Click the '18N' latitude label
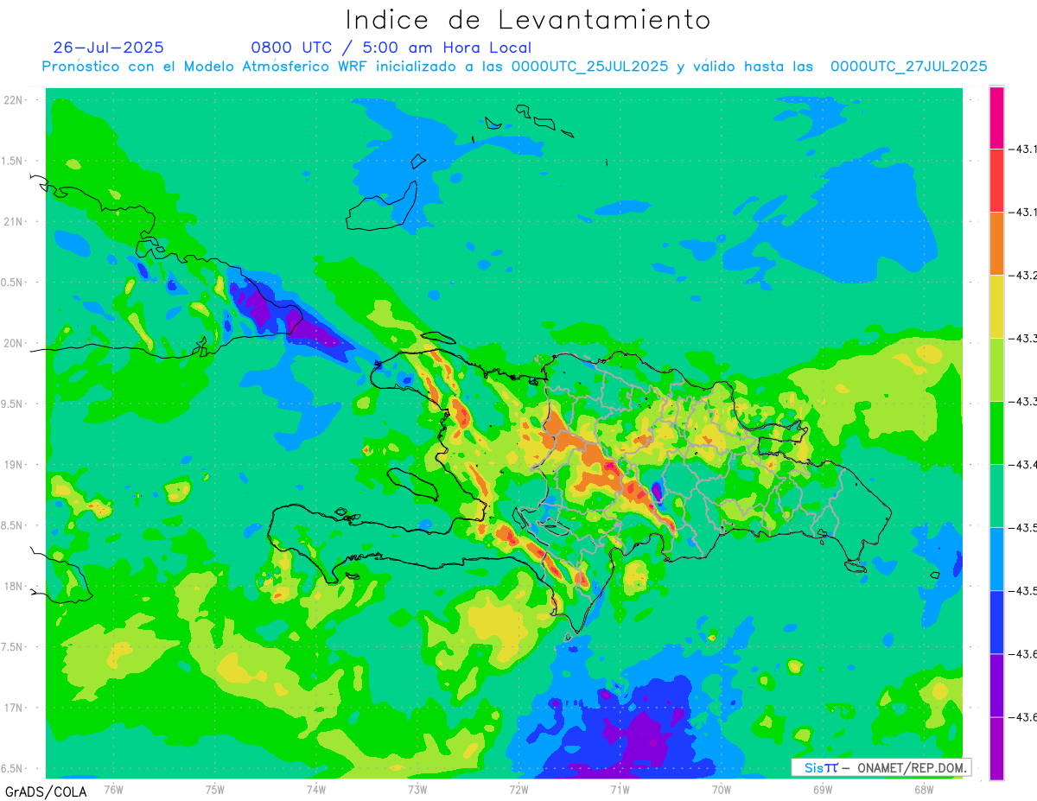Viewport: 1037px width, 801px height. (13, 586)
